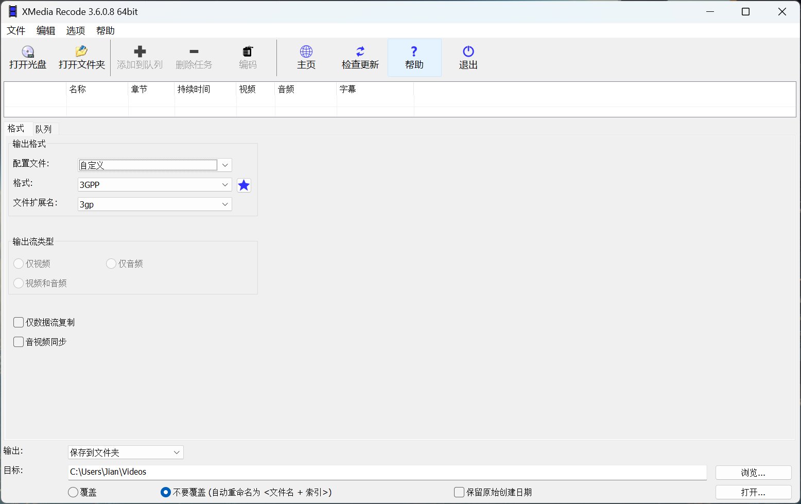Screen dimensions: 801x504
Task: Switch to the 队列 queue tab
Action: pos(44,128)
